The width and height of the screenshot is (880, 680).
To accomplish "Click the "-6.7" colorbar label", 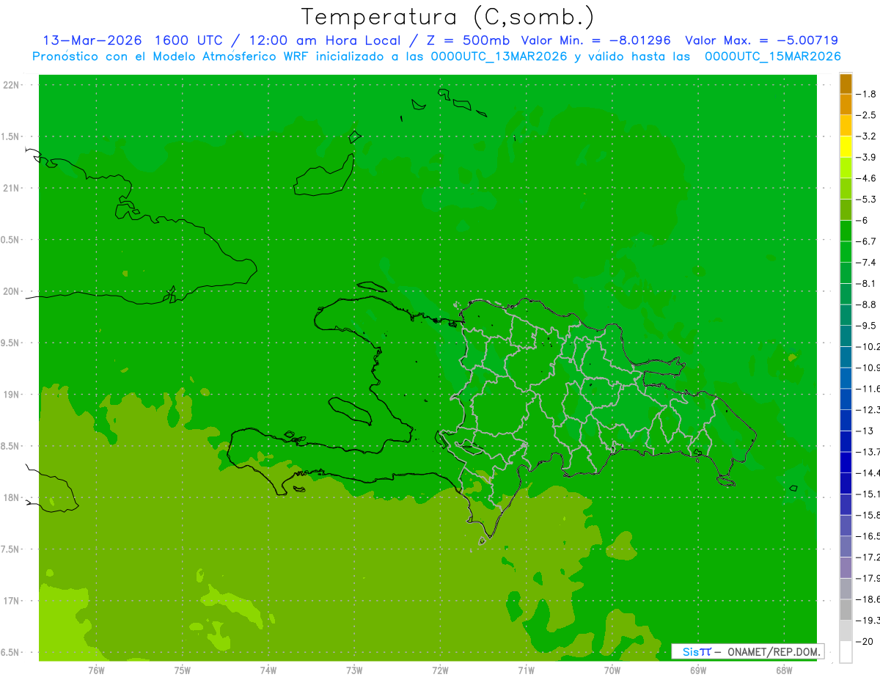I will (x=866, y=241).
